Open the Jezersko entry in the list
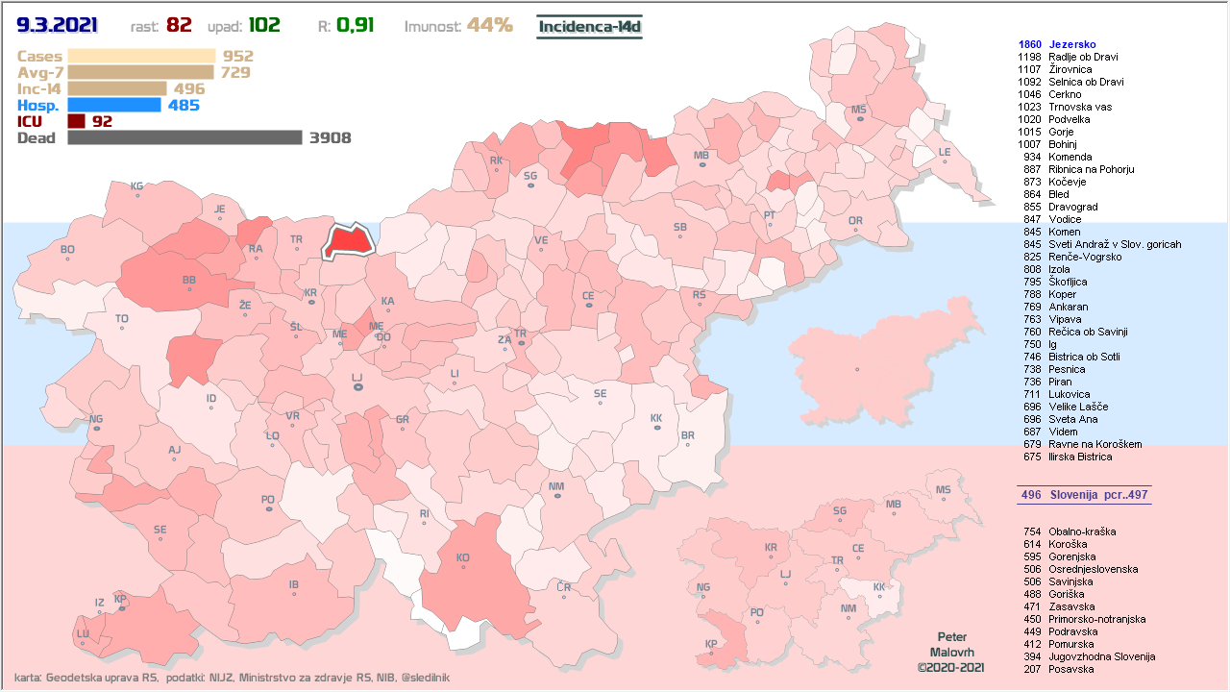 [x=1071, y=44]
